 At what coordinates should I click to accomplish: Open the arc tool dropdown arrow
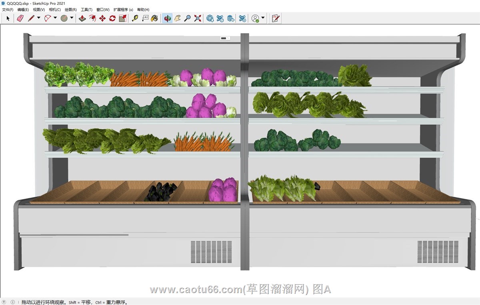(x=55, y=18)
